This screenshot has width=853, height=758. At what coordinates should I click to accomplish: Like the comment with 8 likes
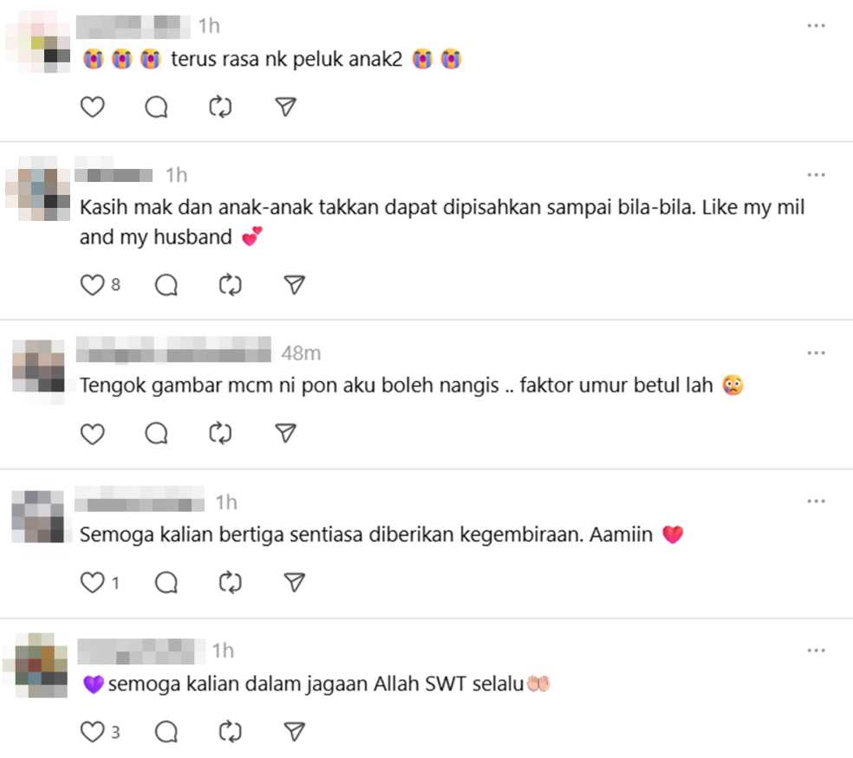coord(92,285)
